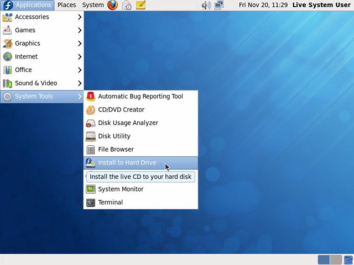
Task: Click the Games label in the menu
Action: coord(25,30)
